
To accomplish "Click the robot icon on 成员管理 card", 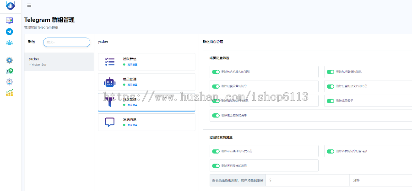I will (x=110, y=82).
